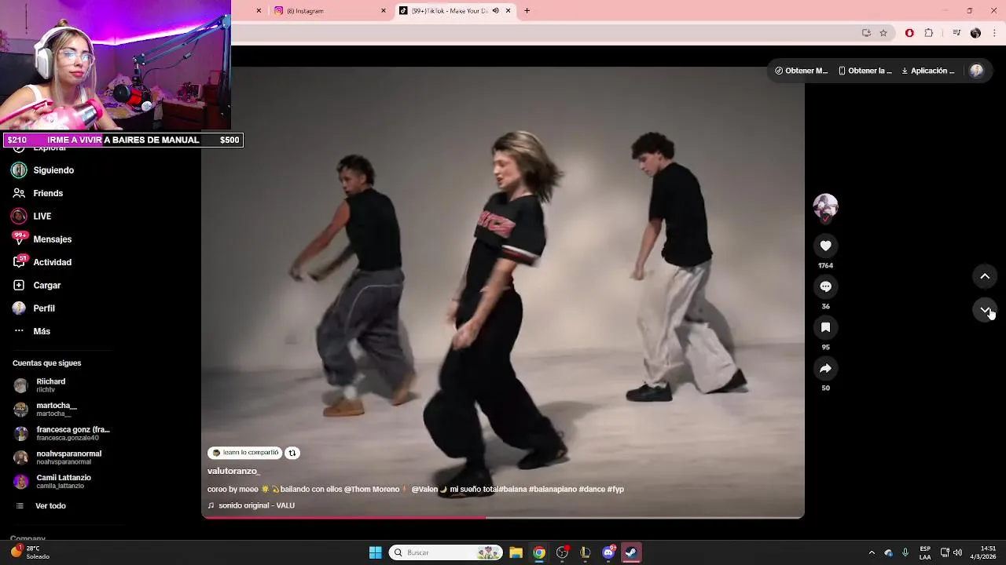Open Chrome icon in taskbar

coord(539,552)
